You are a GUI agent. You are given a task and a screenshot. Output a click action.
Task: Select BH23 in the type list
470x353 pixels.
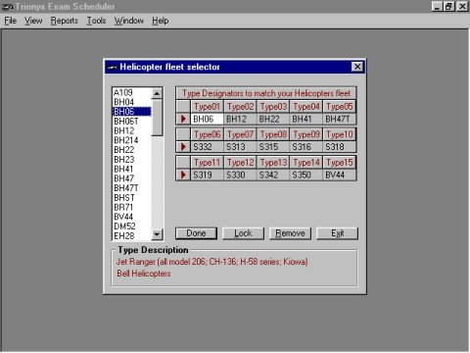tap(131, 159)
